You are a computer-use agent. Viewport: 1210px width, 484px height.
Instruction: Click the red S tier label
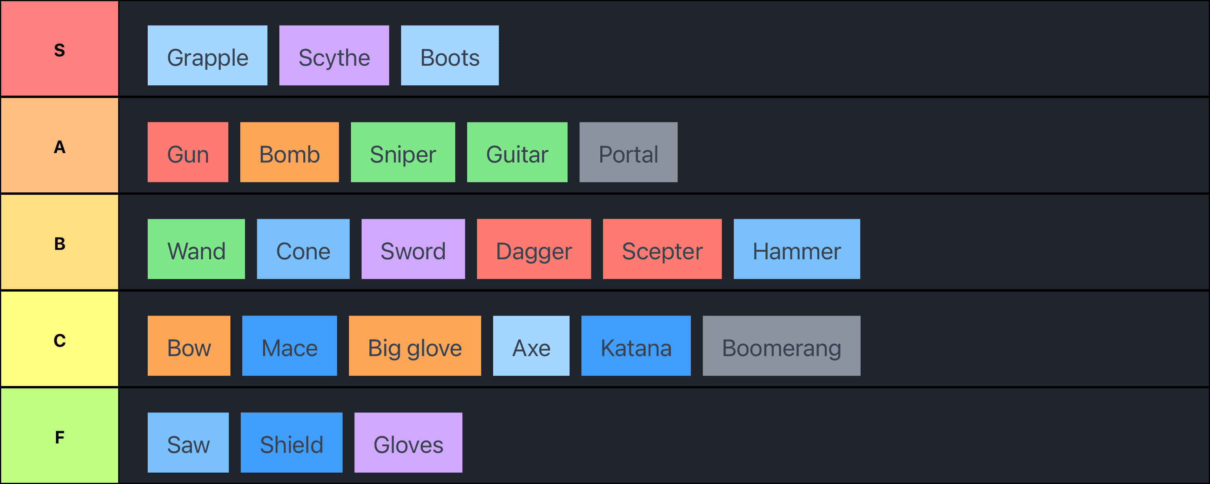coord(59,49)
